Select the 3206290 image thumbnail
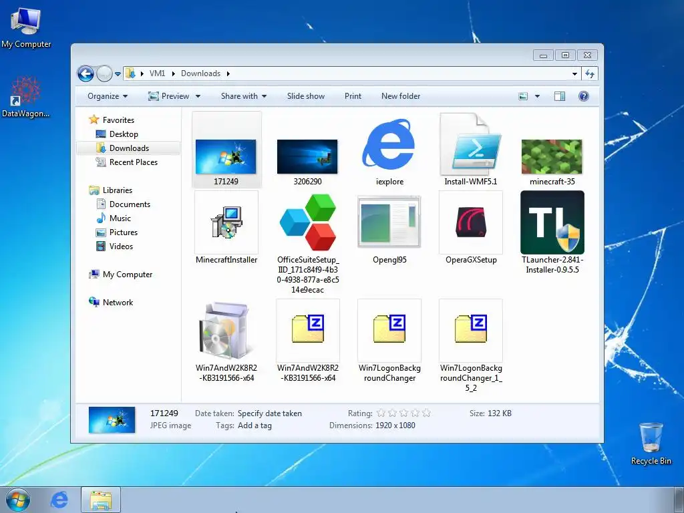The image size is (684, 513). tap(307, 156)
